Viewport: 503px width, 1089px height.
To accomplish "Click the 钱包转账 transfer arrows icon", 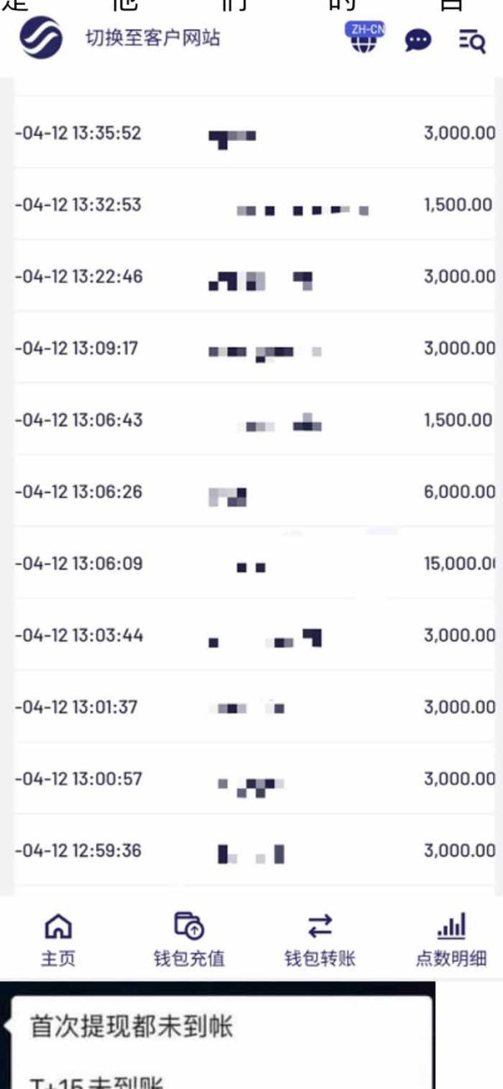I will pos(319,926).
